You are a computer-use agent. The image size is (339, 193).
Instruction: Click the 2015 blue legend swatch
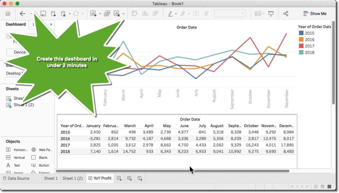point(301,33)
